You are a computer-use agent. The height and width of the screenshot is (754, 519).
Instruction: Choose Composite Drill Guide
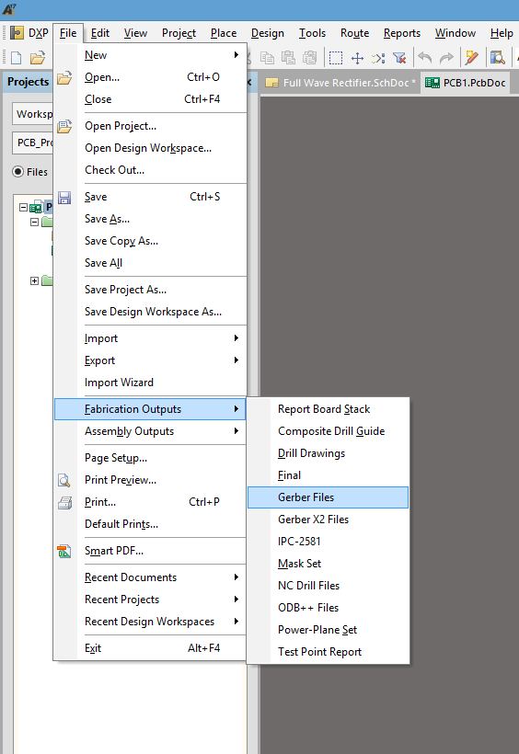pyautogui.click(x=328, y=431)
